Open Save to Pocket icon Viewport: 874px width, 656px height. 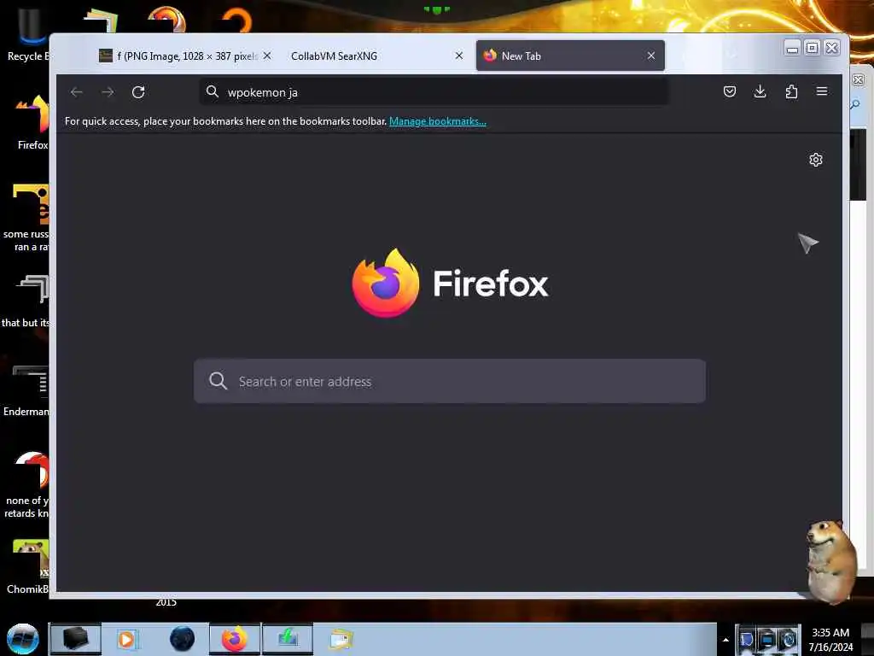click(x=729, y=91)
